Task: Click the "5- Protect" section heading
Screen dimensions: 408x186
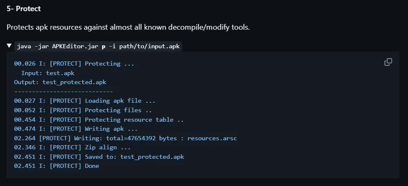Action: coord(24,9)
